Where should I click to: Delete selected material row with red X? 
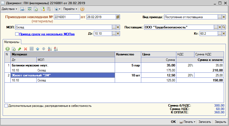(26, 49)
